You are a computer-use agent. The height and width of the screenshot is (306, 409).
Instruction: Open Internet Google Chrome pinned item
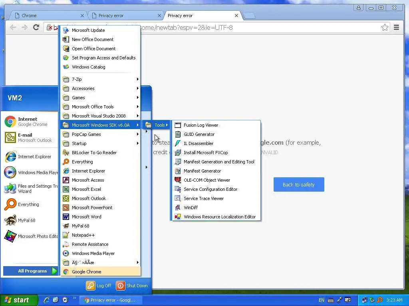point(30,122)
